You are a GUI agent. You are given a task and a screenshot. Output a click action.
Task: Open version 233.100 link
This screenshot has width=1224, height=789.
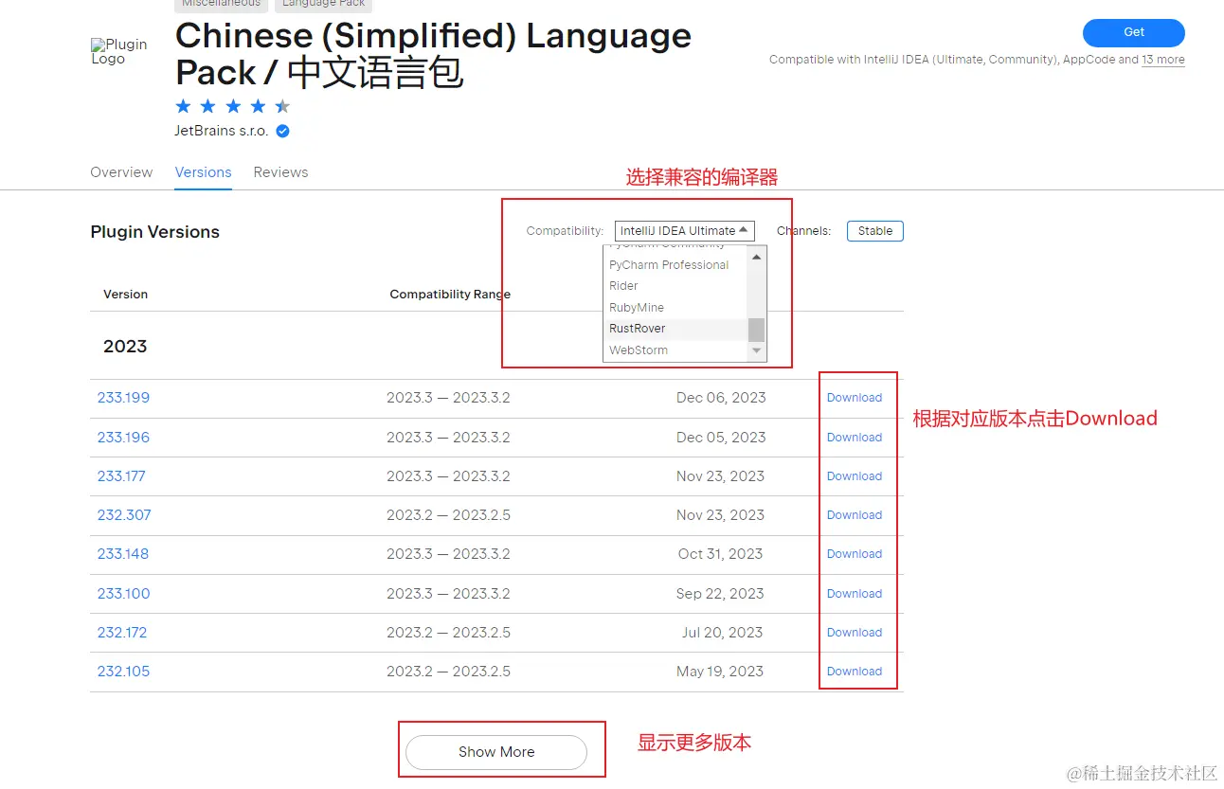[x=123, y=594]
